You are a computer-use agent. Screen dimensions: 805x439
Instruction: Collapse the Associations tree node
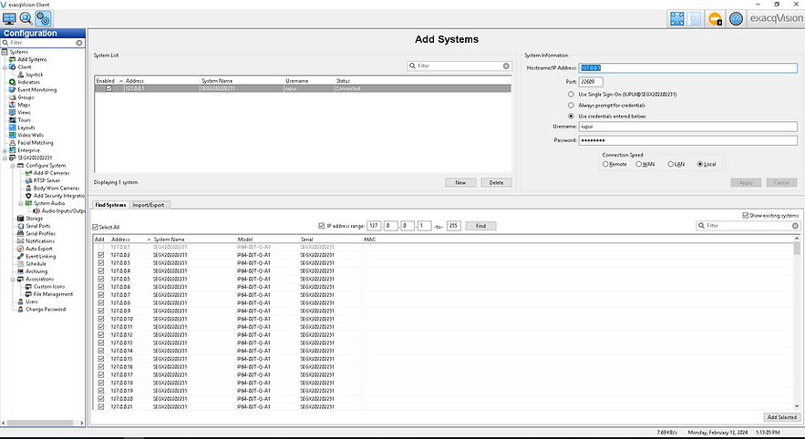click(13, 279)
